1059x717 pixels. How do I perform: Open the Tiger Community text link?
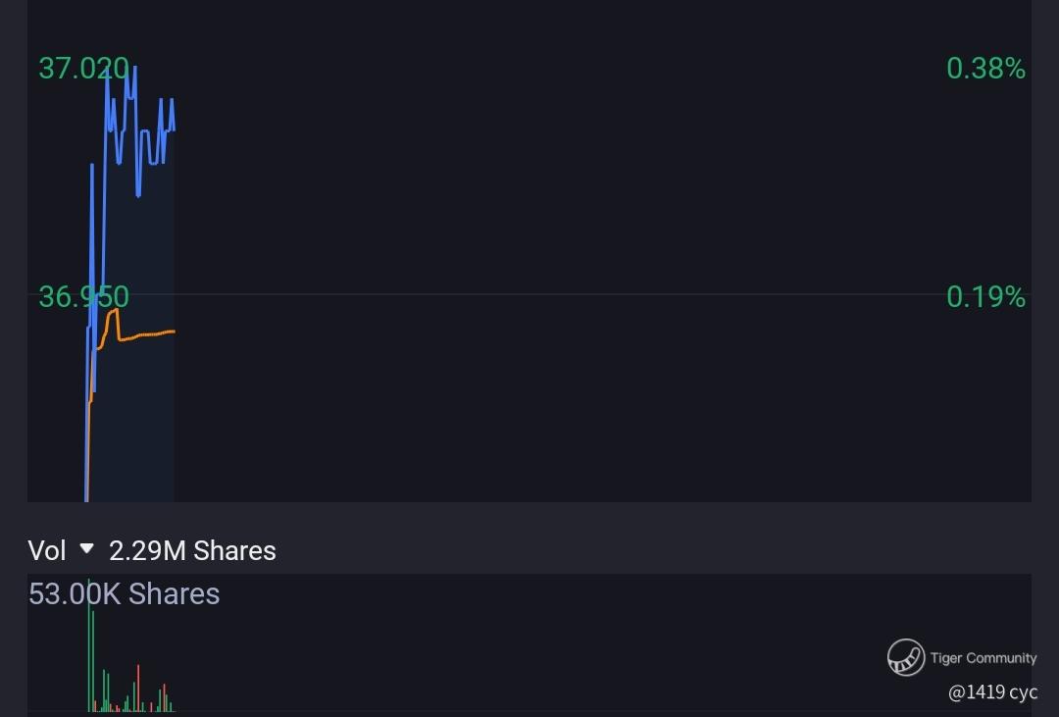pyautogui.click(x=983, y=657)
